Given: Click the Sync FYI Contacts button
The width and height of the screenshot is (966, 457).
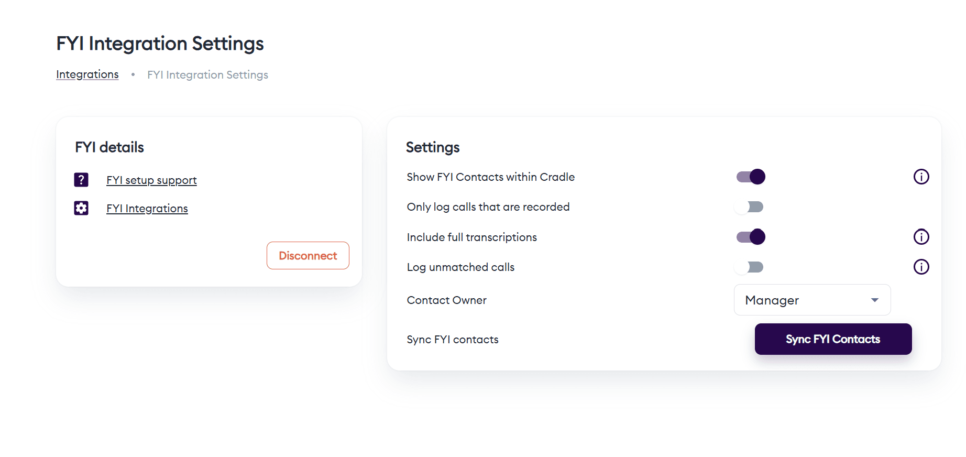Looking at the screenshot, I should (x=833, y=339).
